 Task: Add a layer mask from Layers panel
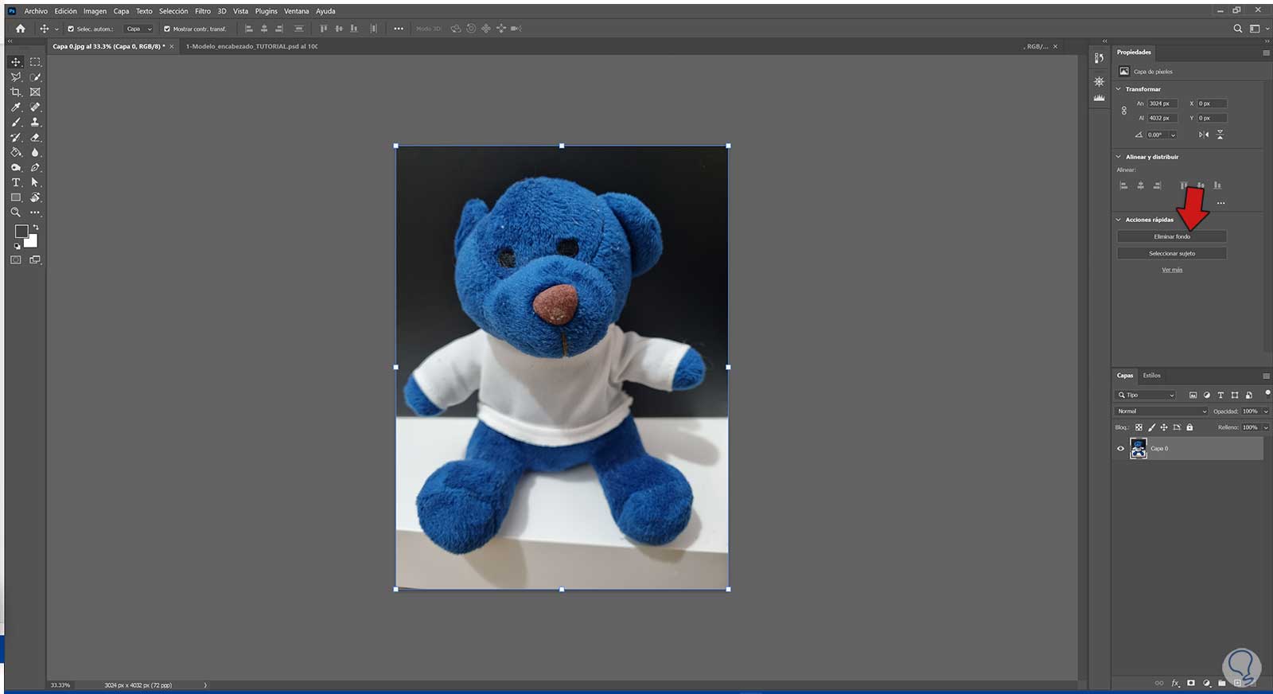coord(1191,683)
